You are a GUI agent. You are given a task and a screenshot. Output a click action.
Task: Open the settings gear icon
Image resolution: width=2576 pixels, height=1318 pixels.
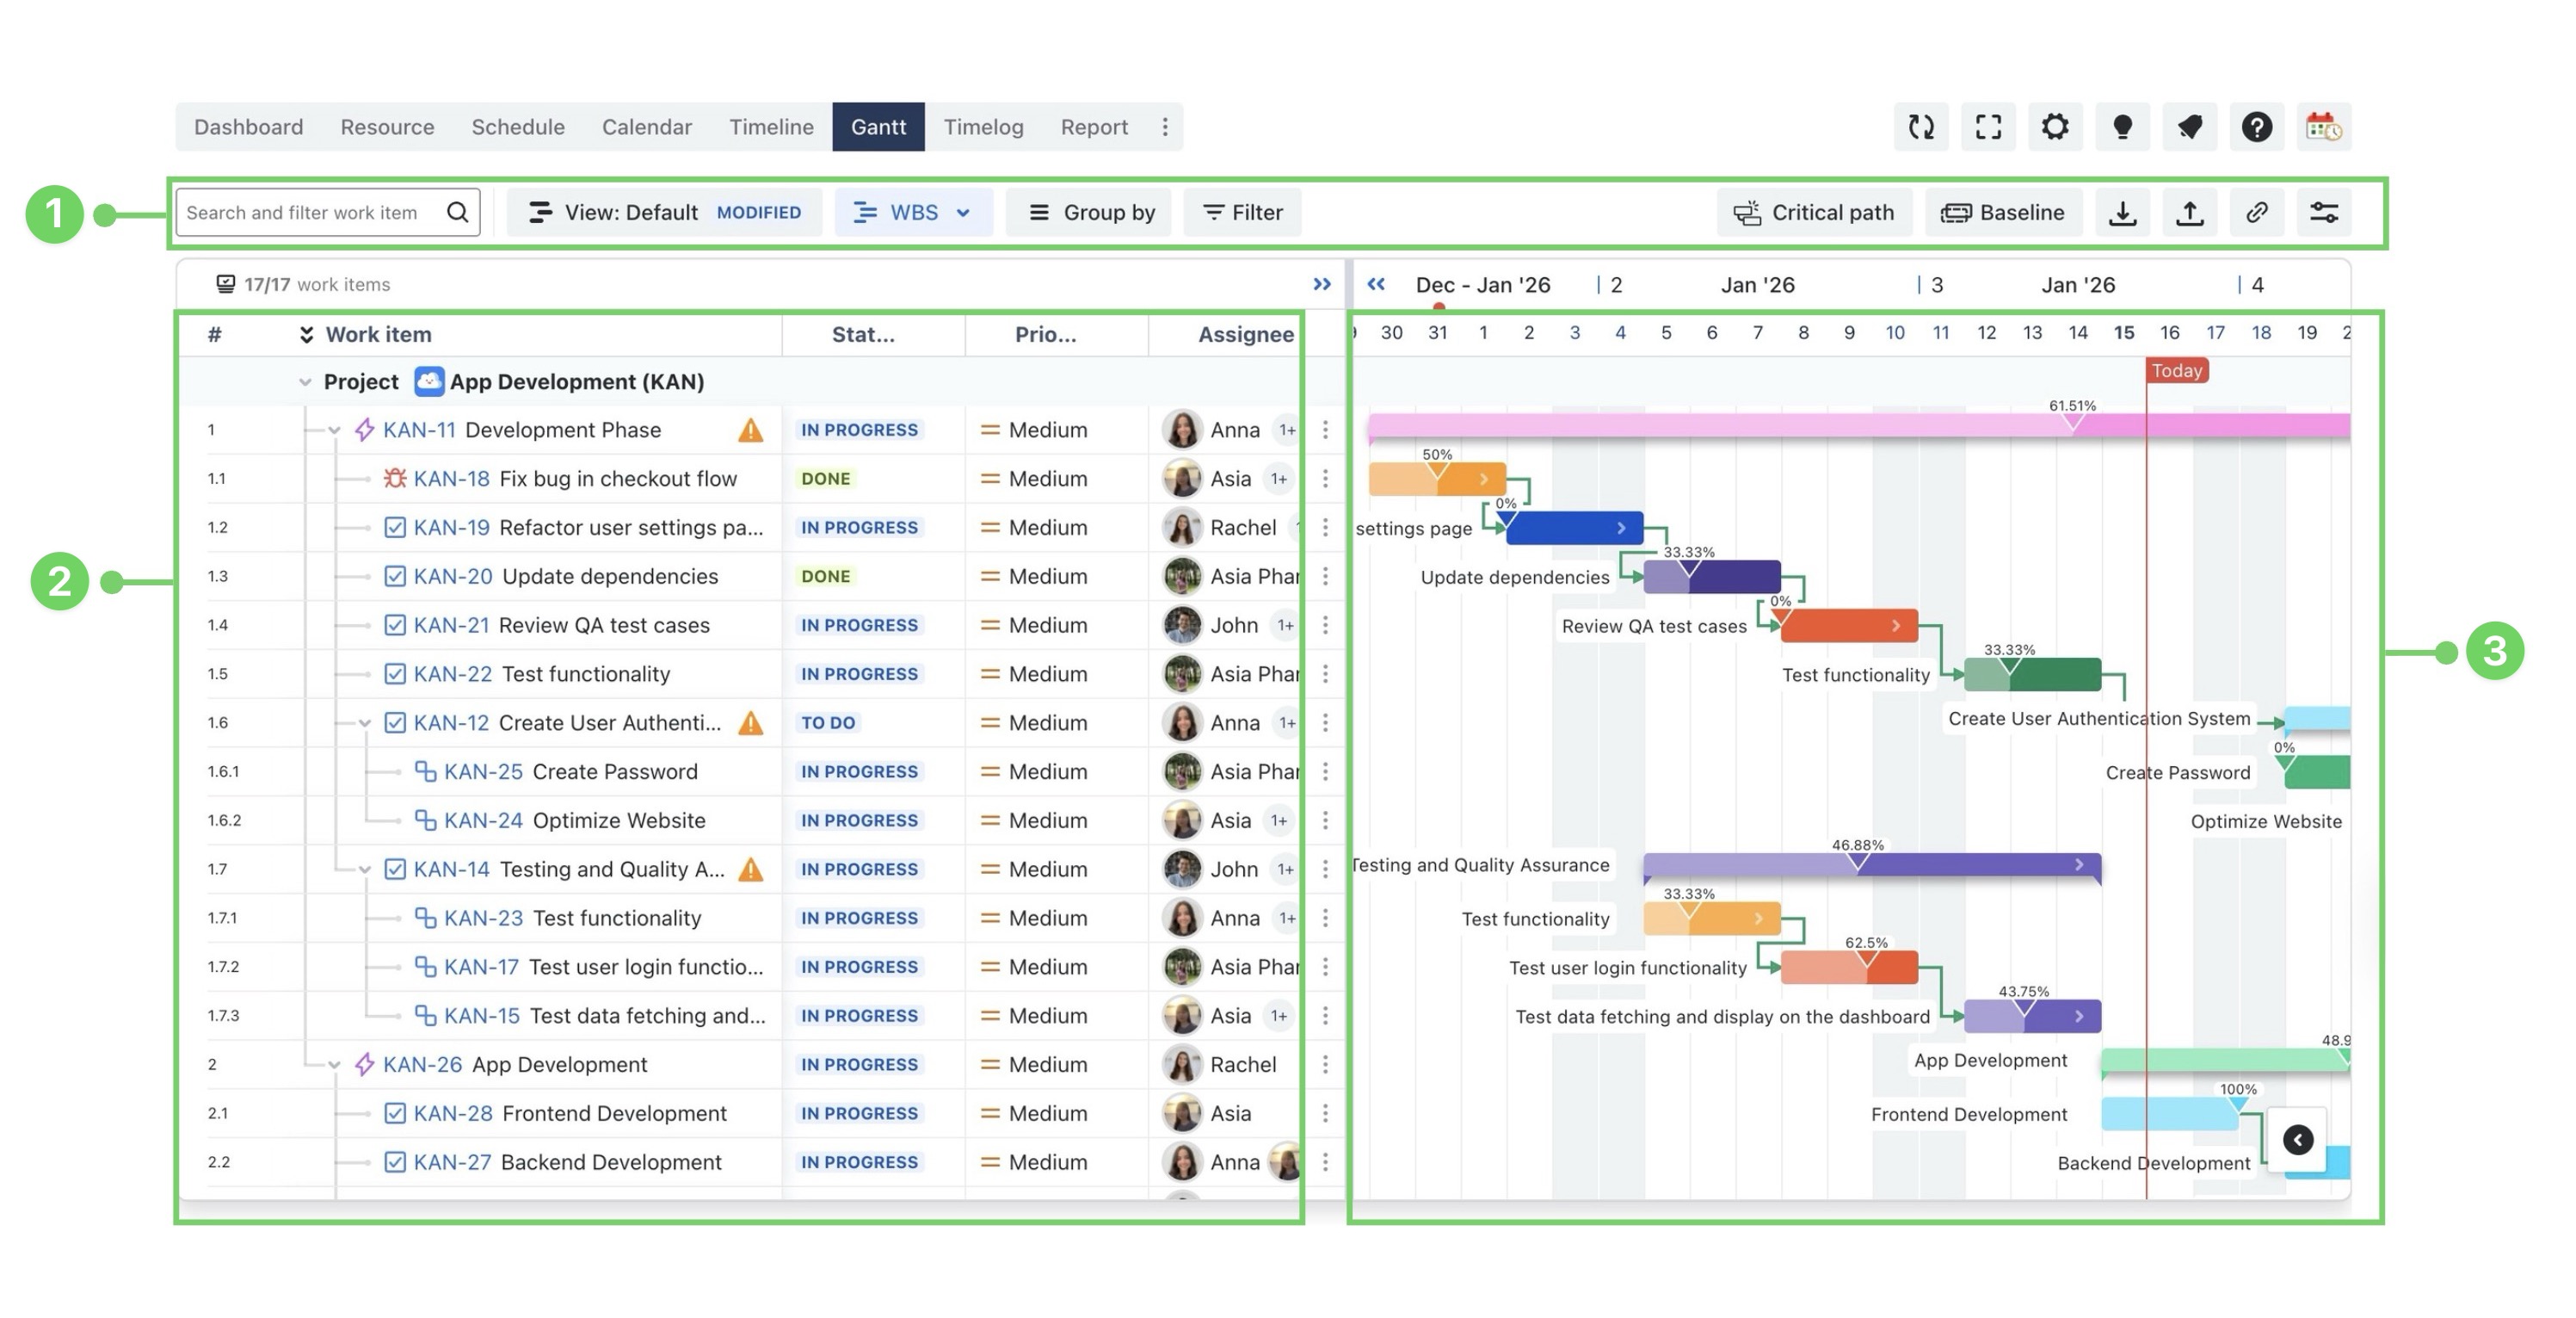2055,127
